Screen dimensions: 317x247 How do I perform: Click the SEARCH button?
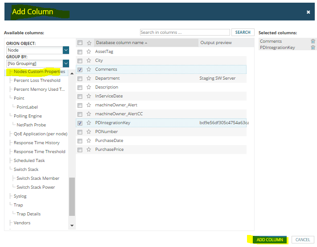243,32
